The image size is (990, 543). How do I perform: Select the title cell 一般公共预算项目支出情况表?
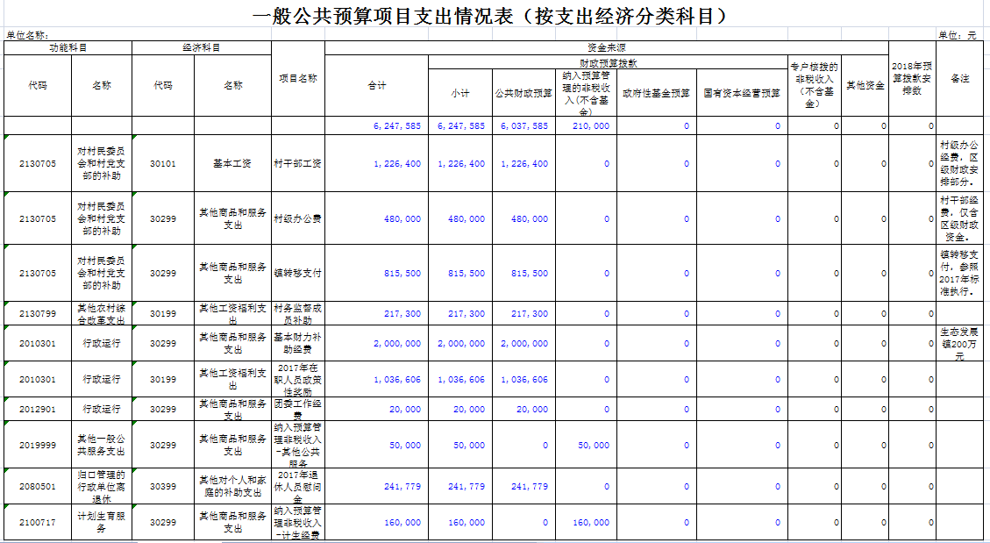[495, 16]
